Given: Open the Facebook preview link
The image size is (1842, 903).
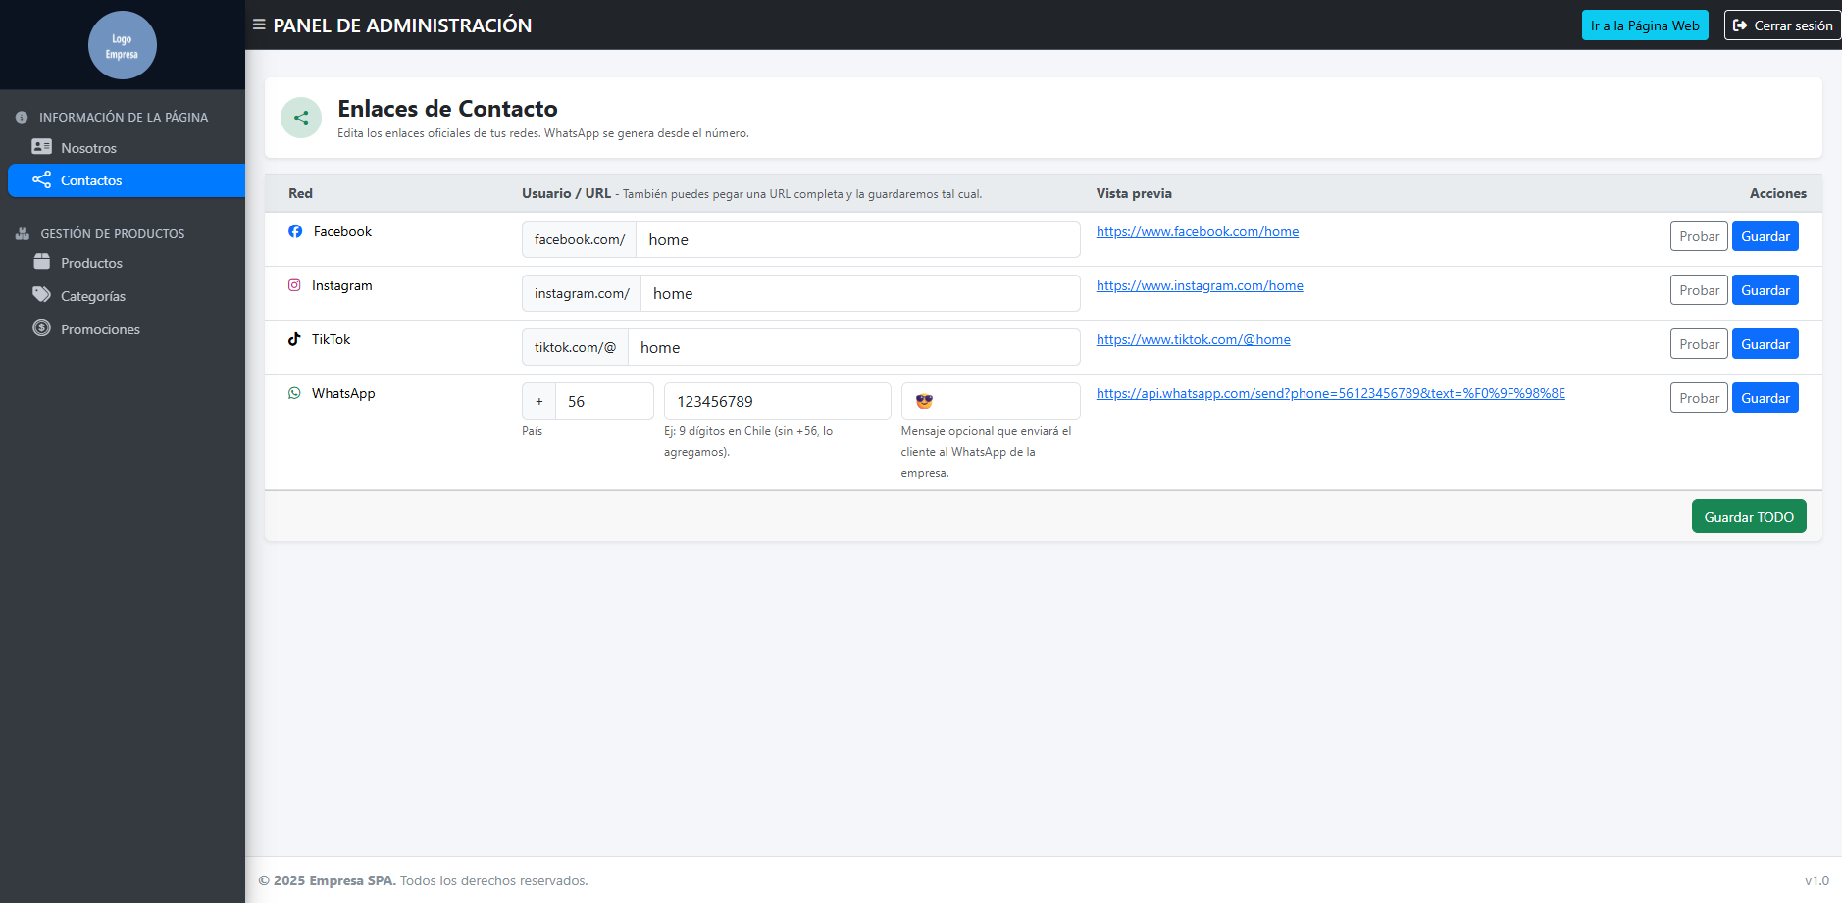Looking at the screenshot, I should (1197, 231).
